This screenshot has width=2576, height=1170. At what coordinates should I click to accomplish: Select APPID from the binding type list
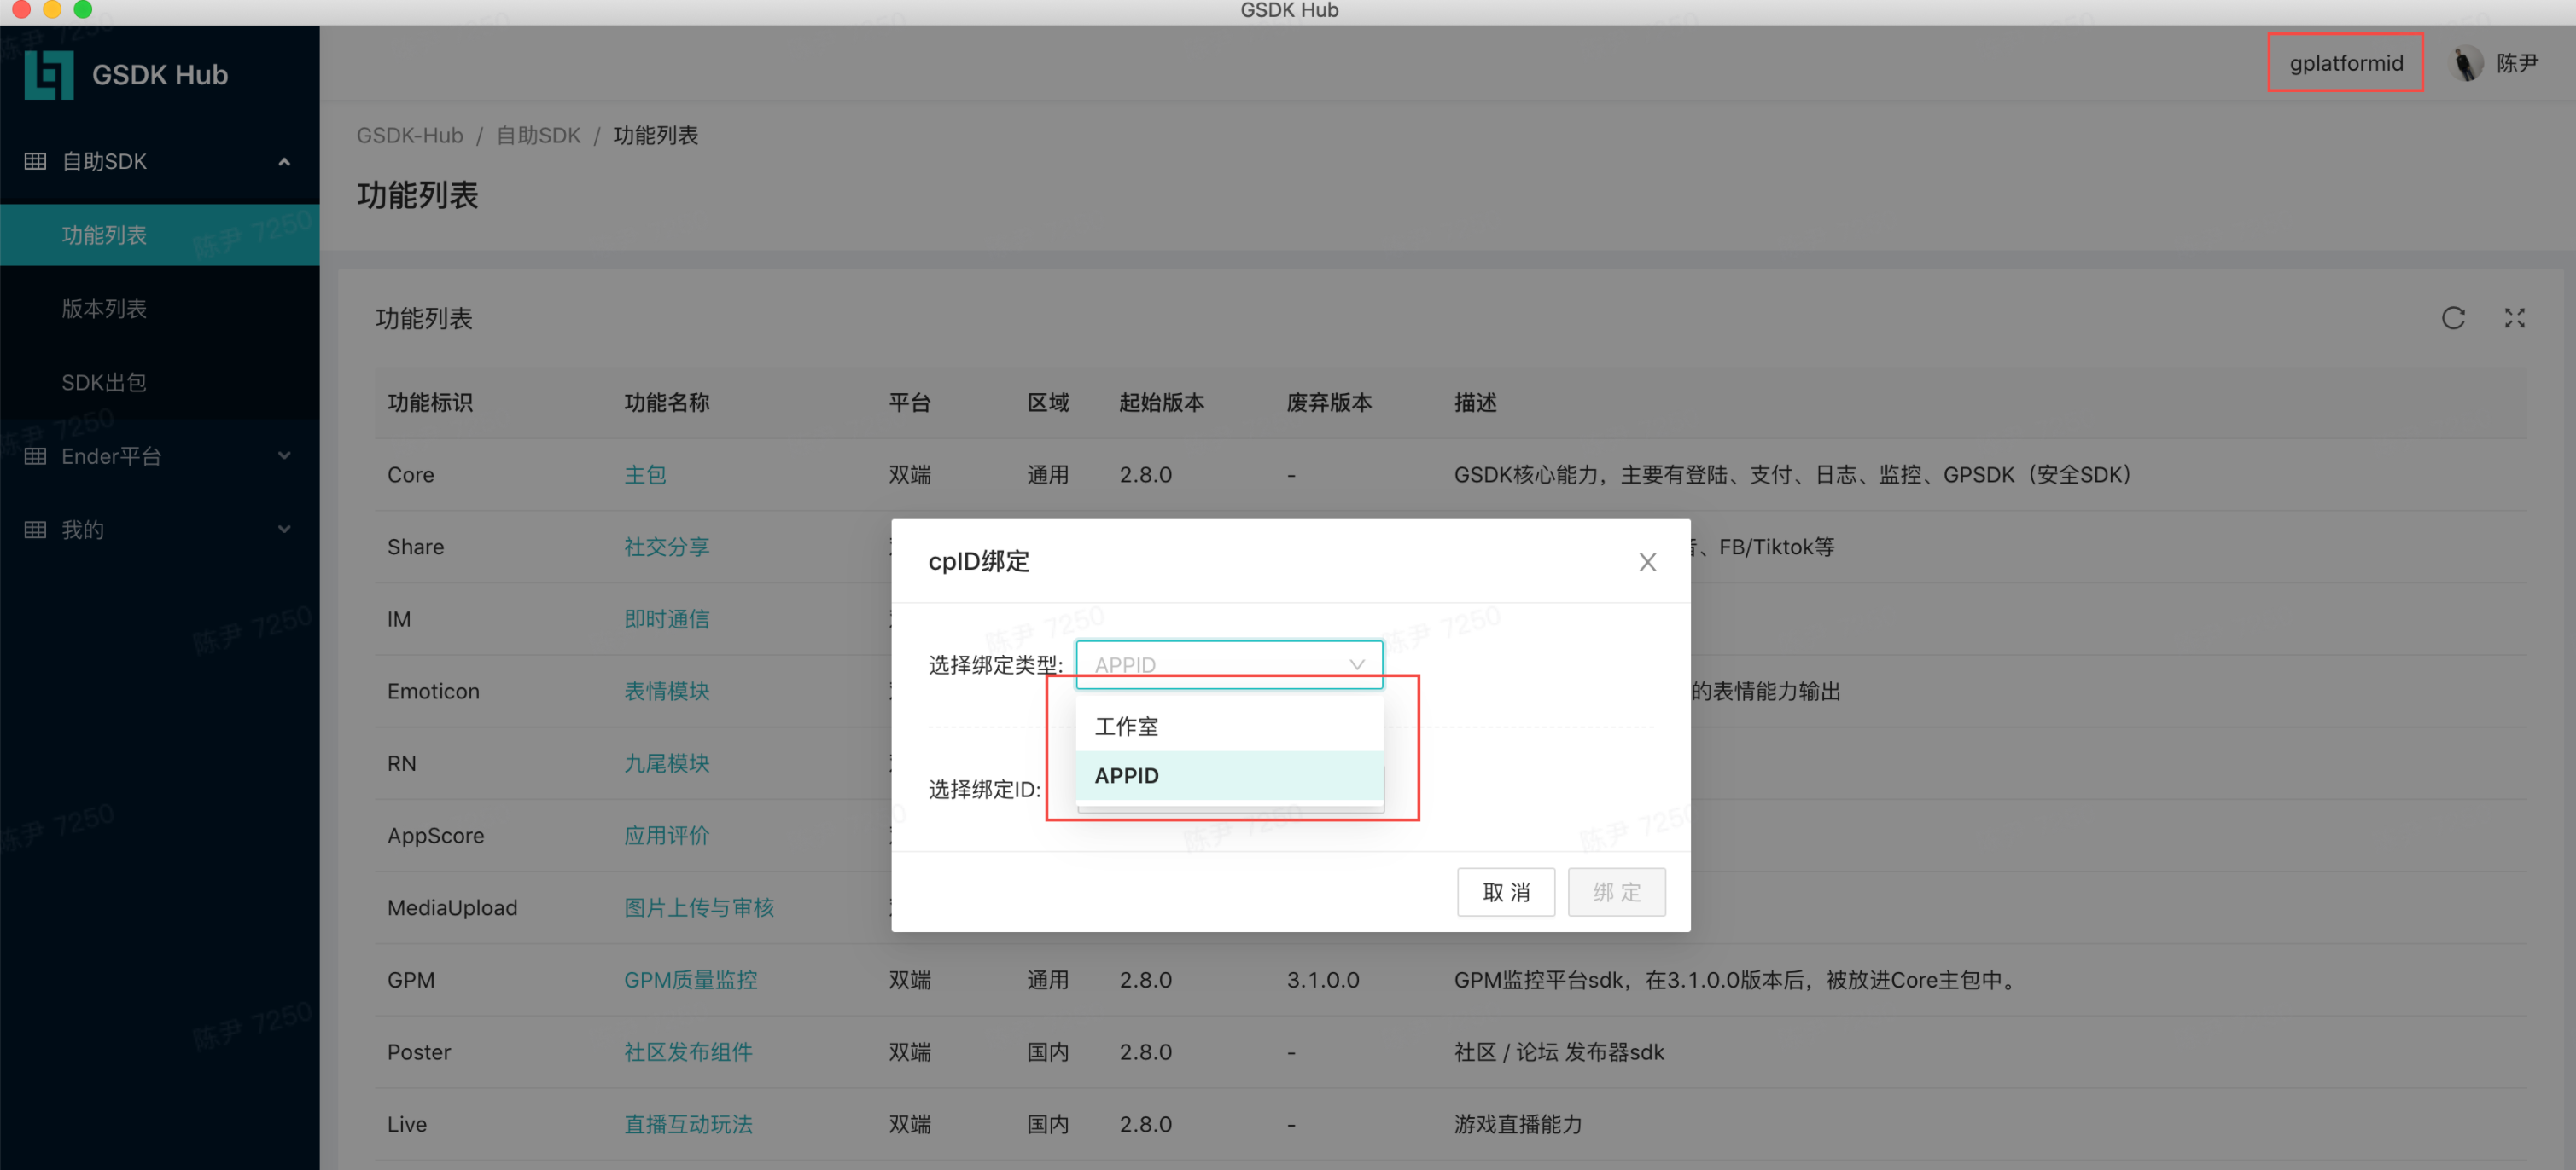click(x=1229, y=775)
